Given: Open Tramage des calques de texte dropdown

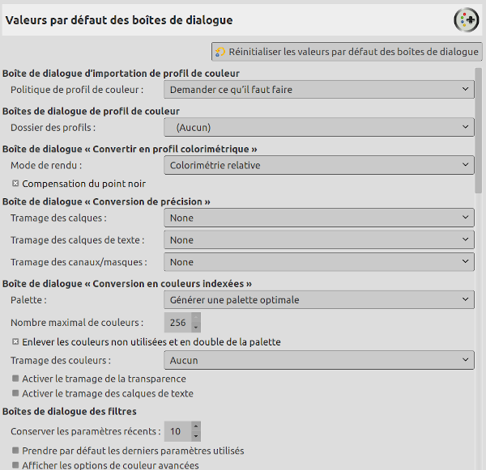Looking at the screenshot, I should (319, 240).
